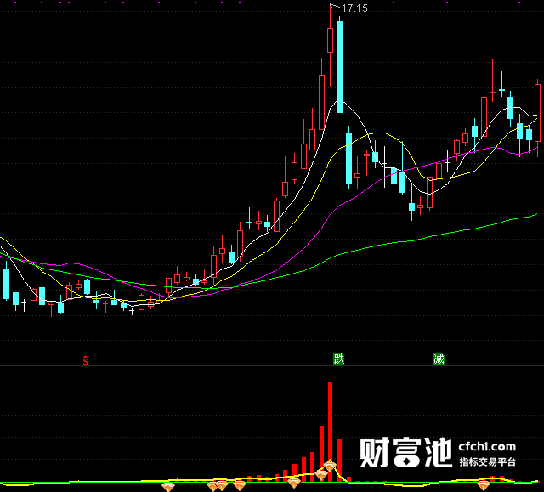Select the green 跌 signal marker
The image size is (544, 492).
pos(338,359)
